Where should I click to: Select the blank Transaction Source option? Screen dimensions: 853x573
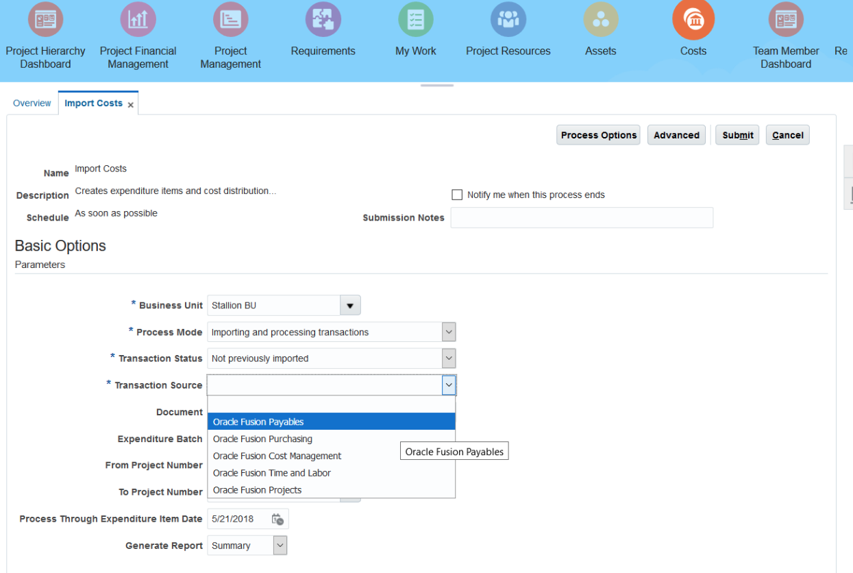pyautogui.click(x=332, y=404)
